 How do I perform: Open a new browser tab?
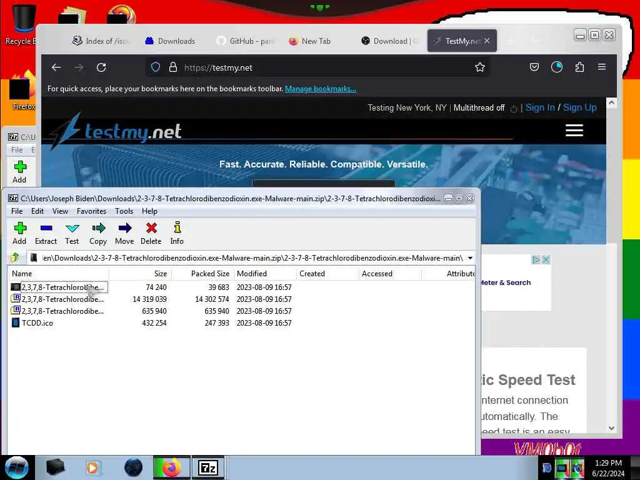[510, 41]
